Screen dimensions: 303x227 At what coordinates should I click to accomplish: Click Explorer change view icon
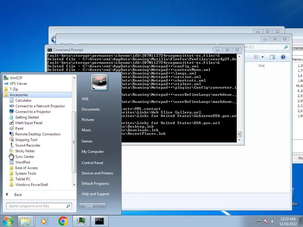pyautogui.click(x=256, y=57)
